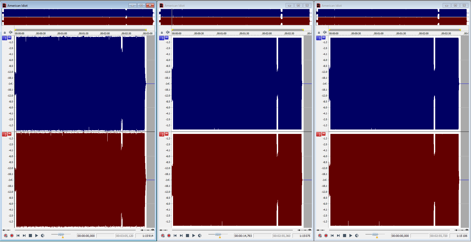The image size is (471, 242).
Task: Toggle channel 1 button in the leftmost window
Action: pyautogui.click(x=5, y=38)
